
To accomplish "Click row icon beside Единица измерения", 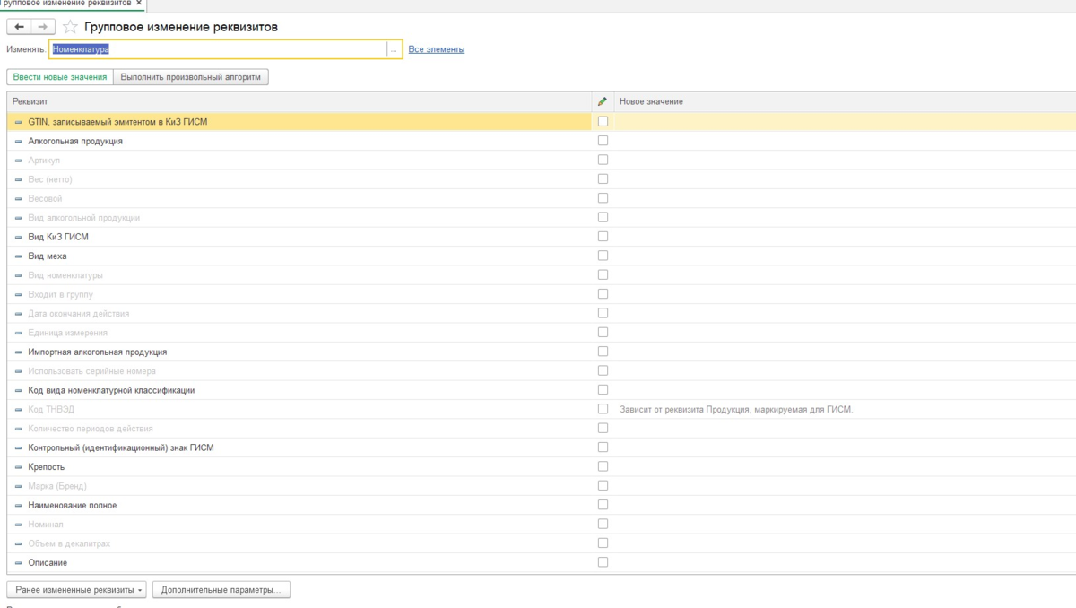I will point(19,333).
